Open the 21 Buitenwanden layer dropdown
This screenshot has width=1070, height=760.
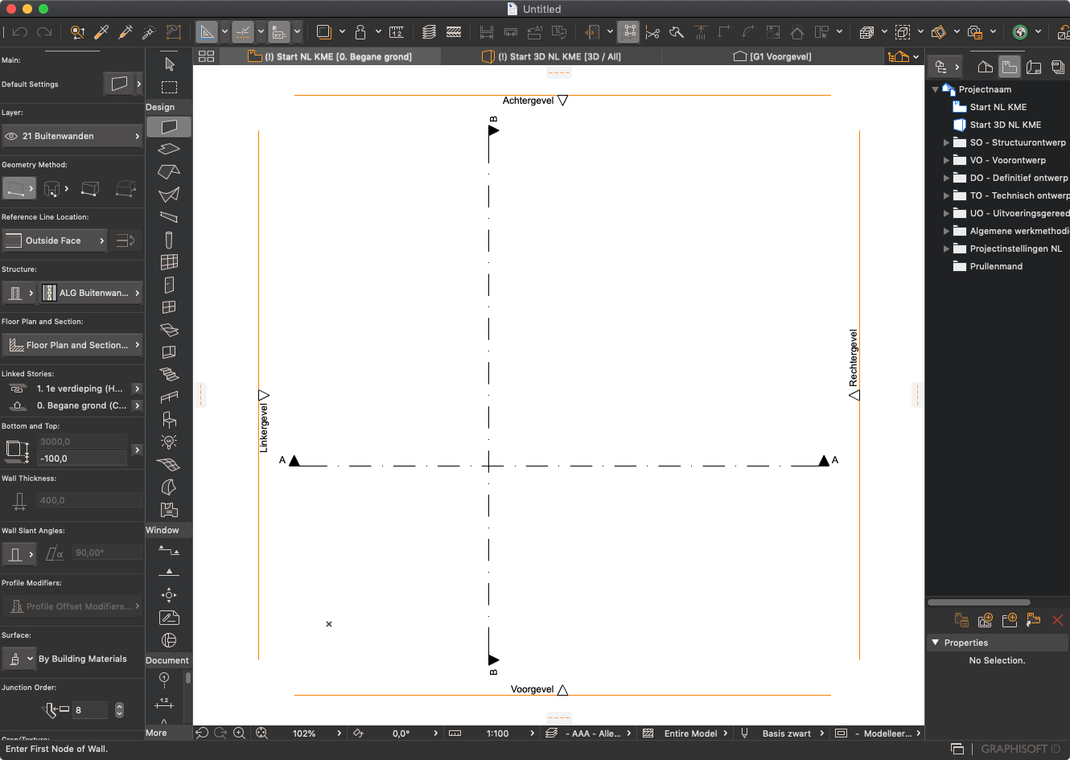click(x=72, y=137)
